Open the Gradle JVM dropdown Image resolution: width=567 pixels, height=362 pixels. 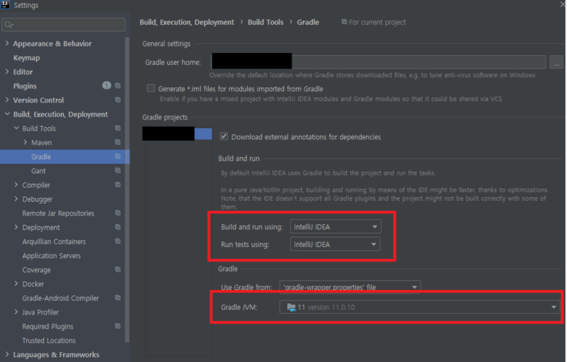click(x=420, y=307)
